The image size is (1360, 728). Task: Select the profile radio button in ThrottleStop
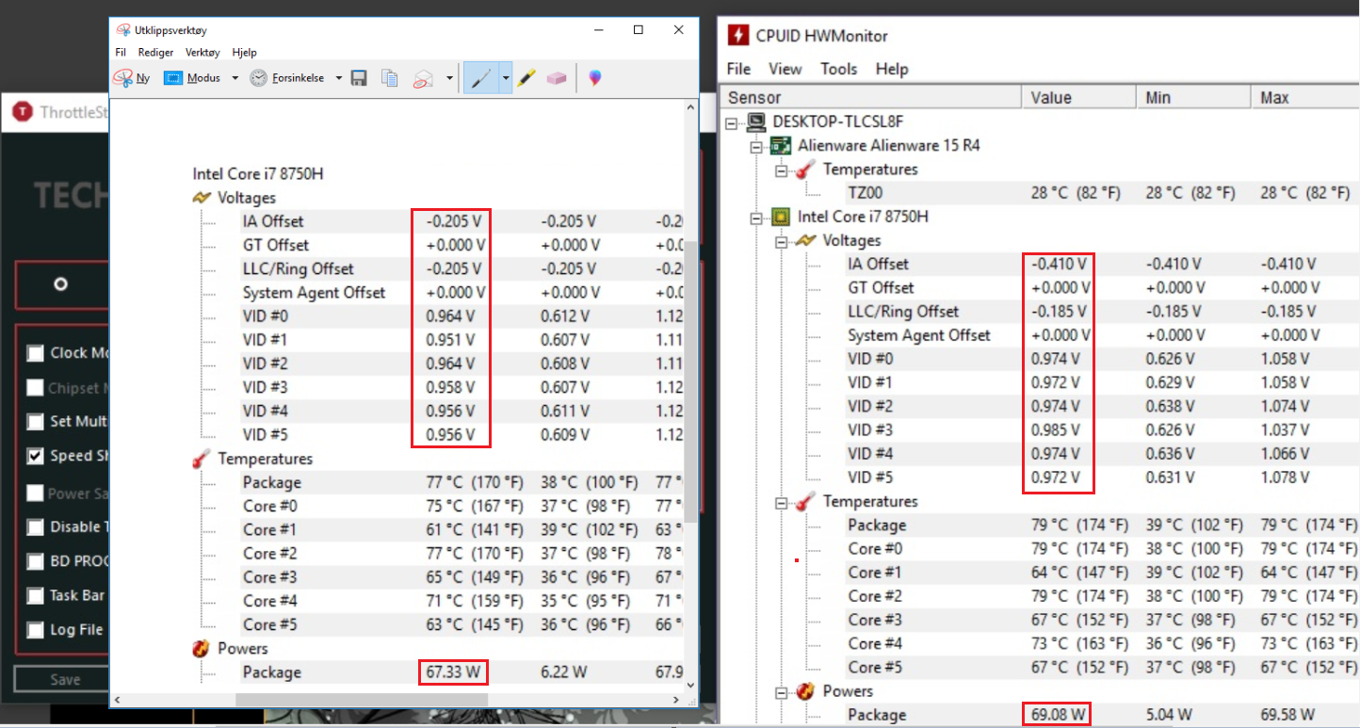point(61,283)
